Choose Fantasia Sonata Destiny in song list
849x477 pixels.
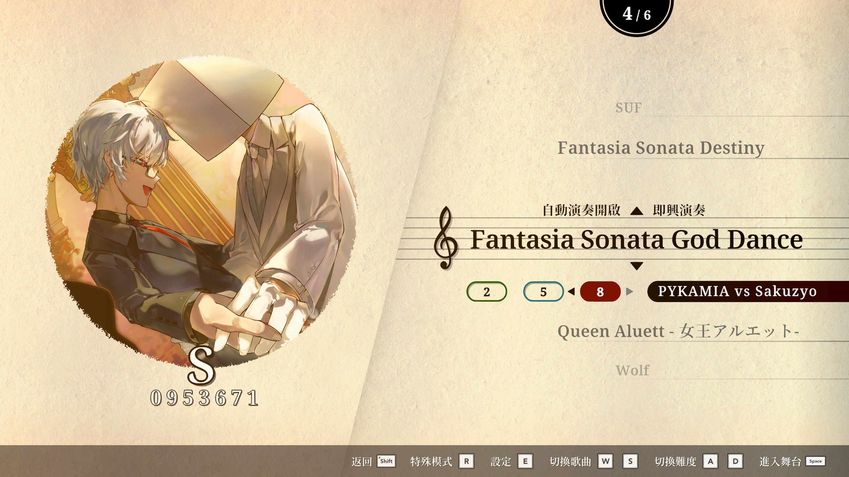click(661, 148)
